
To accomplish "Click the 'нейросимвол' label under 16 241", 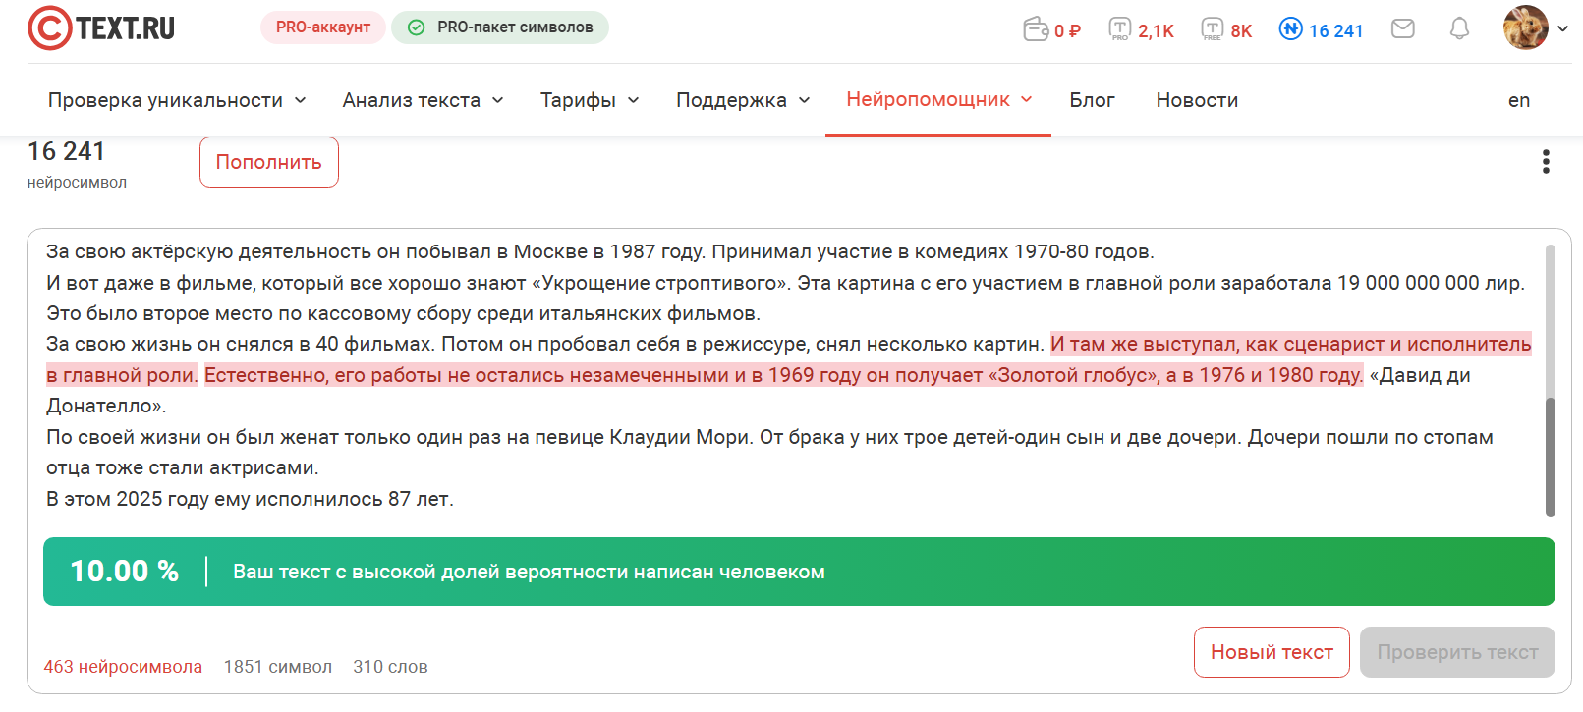I will coord(77,183).
